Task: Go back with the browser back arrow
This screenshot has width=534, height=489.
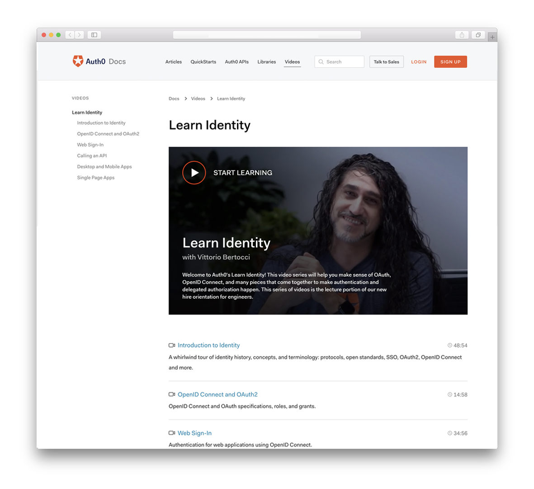Action: pos(70,35)
